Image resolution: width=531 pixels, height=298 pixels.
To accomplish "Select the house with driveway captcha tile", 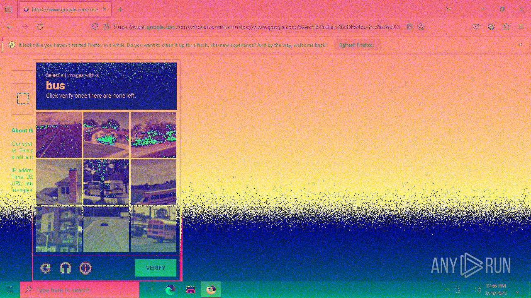I will (x=106, y=135).
